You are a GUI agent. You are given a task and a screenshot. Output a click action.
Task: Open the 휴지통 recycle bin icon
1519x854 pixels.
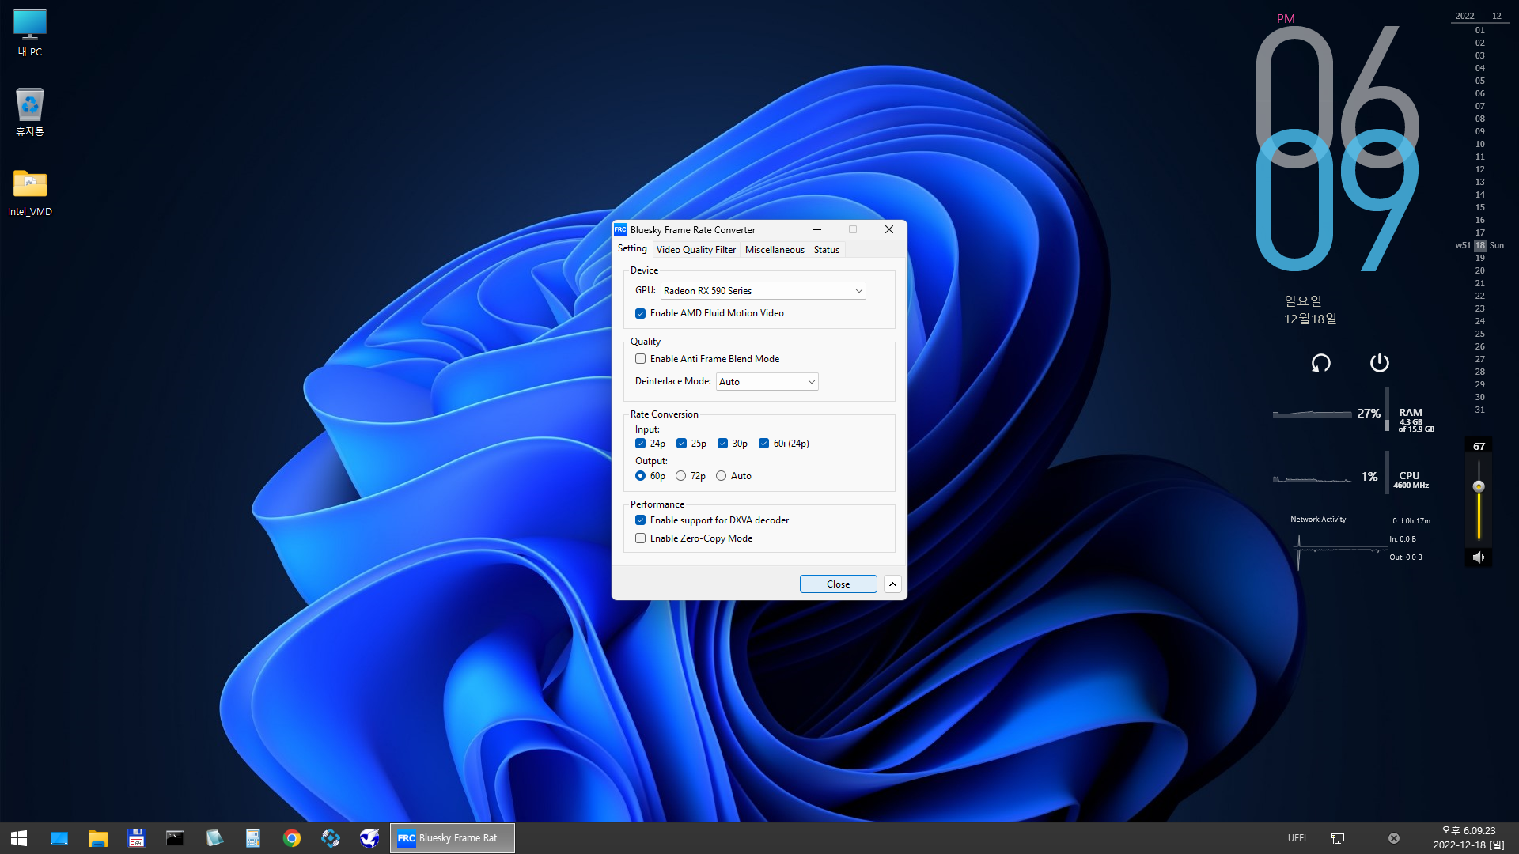[x=30, y=112]
